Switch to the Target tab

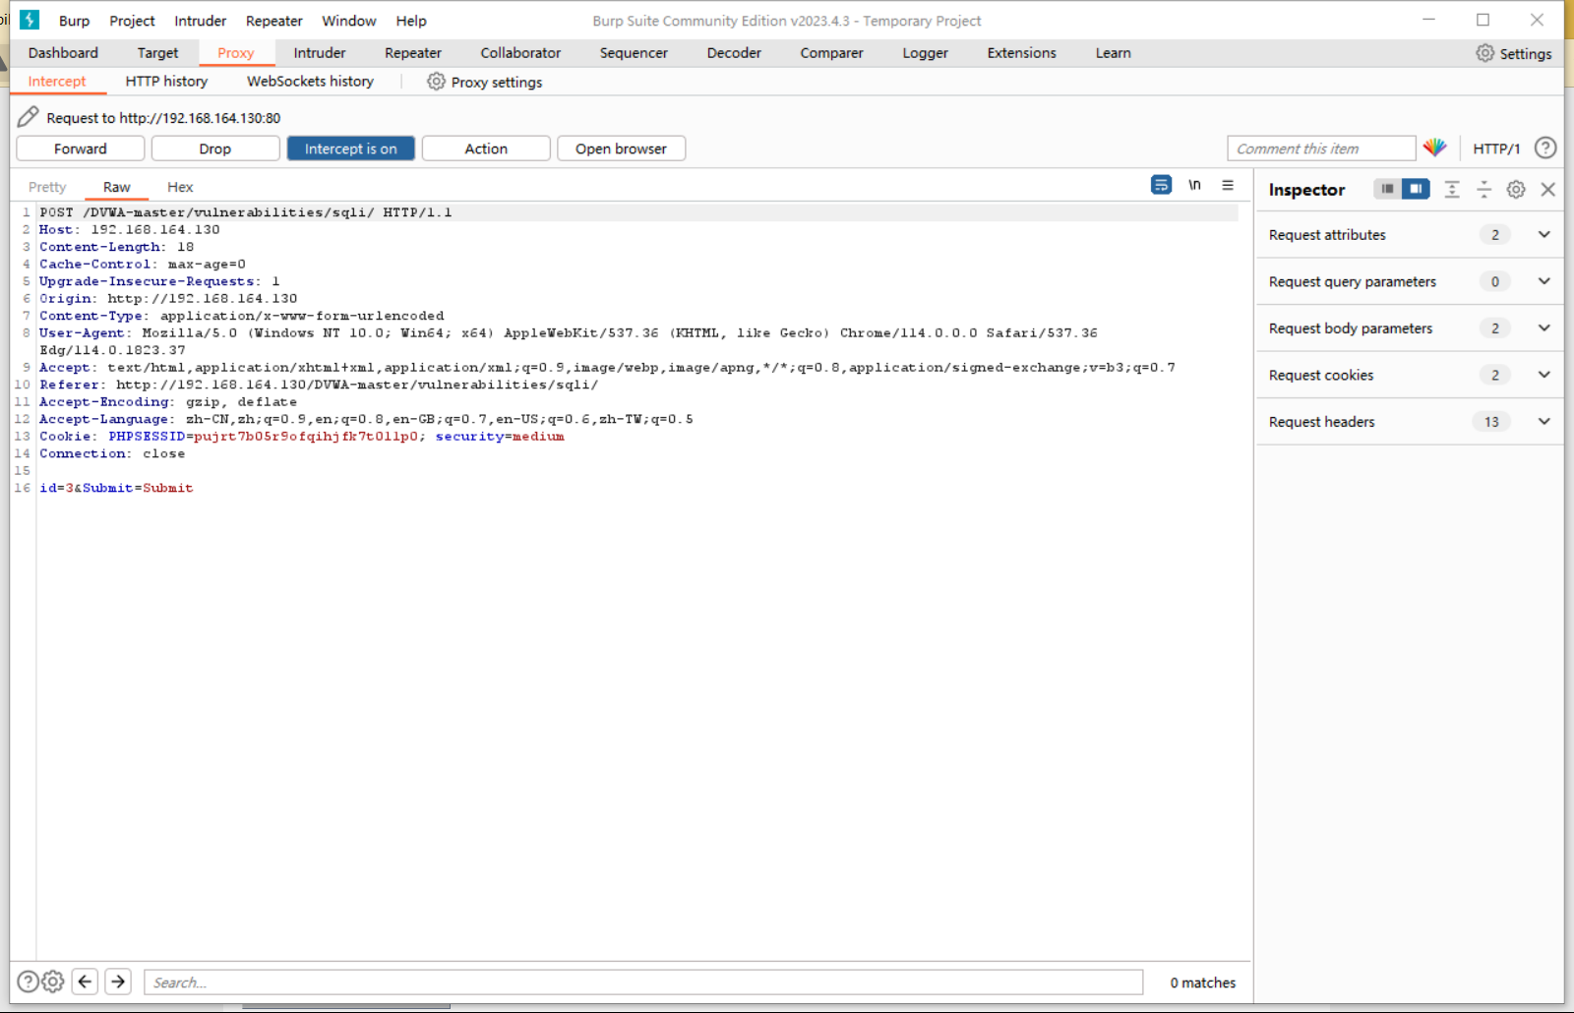point(158,53)
